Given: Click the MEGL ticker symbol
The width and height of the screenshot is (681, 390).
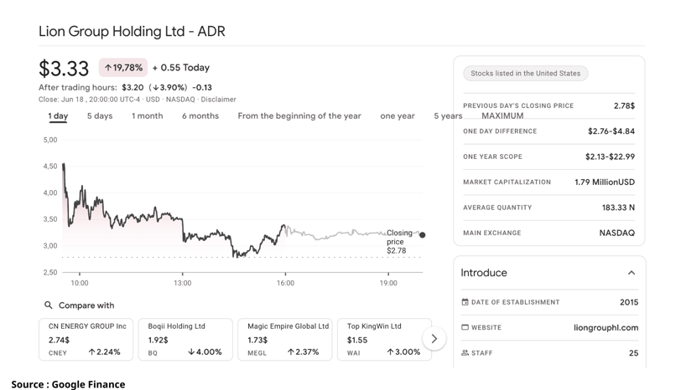Looking at the screenshot, I should tap(257, 352).
